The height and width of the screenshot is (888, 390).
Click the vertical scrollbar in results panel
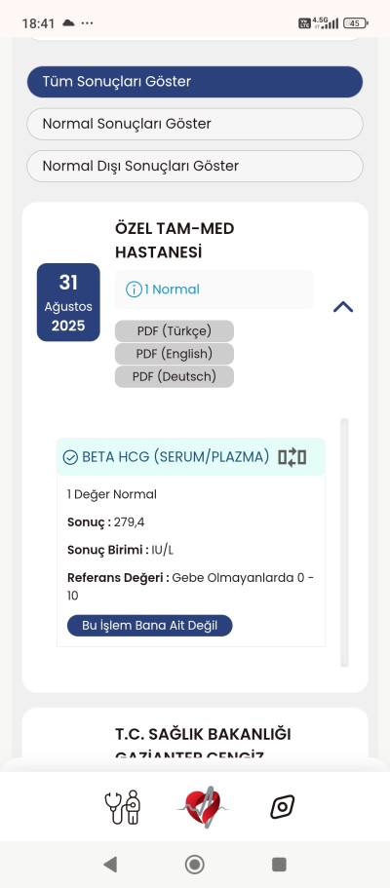click(344, 542)
